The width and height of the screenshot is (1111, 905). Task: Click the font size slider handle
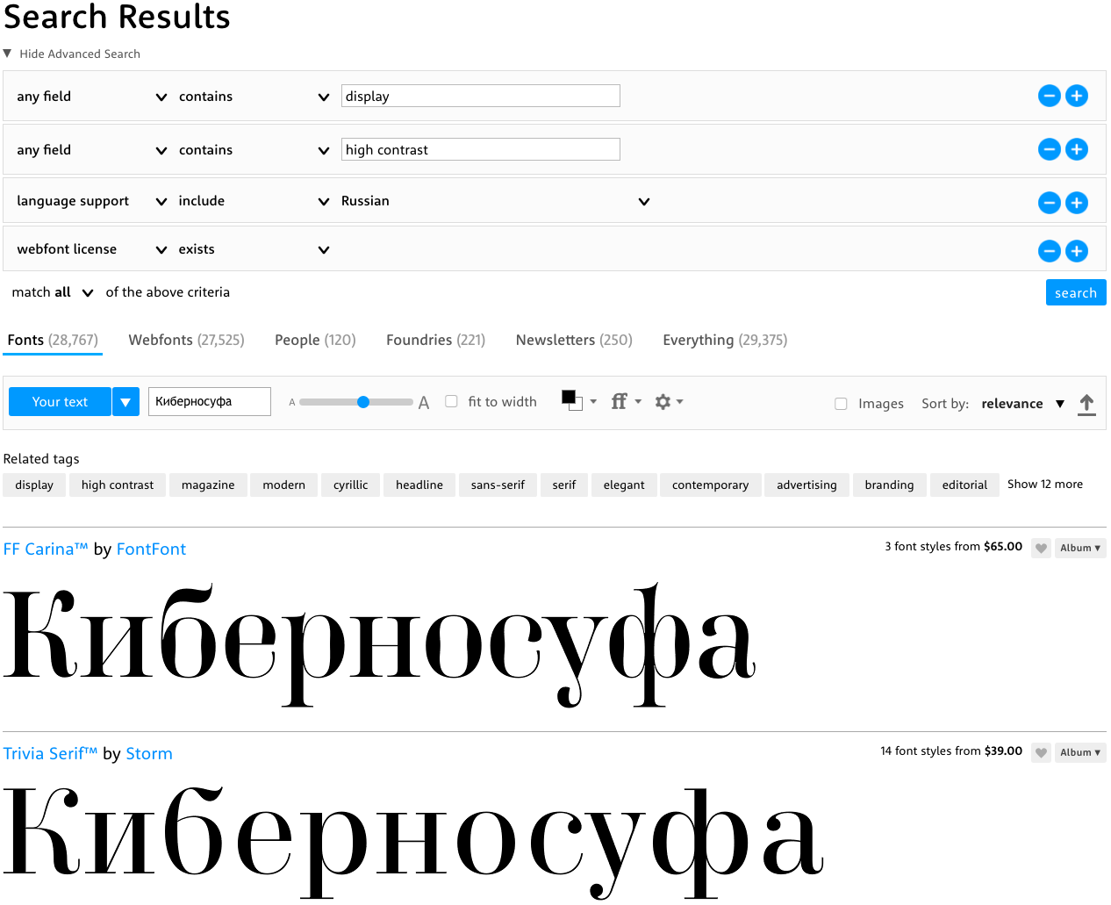363,402
